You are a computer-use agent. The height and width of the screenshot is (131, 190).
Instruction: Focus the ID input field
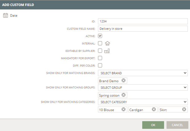[143, 21]
